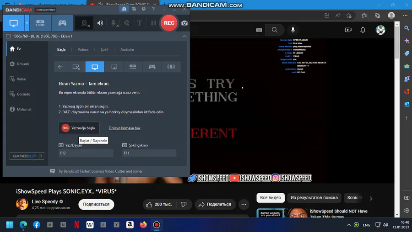412x232 pixels.
Task: Select HDMI device recording mode
Action: [40, 23]
